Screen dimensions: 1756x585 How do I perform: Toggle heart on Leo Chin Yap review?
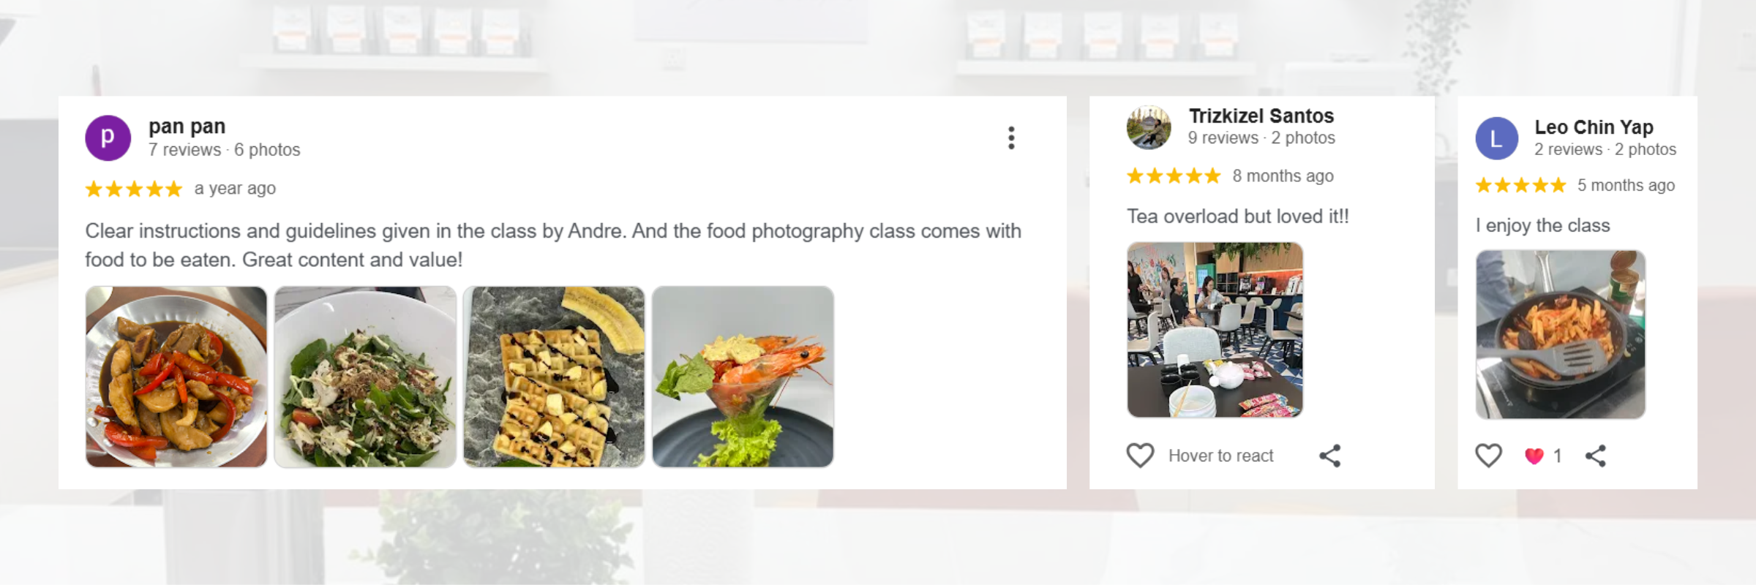pos(1488,456)
